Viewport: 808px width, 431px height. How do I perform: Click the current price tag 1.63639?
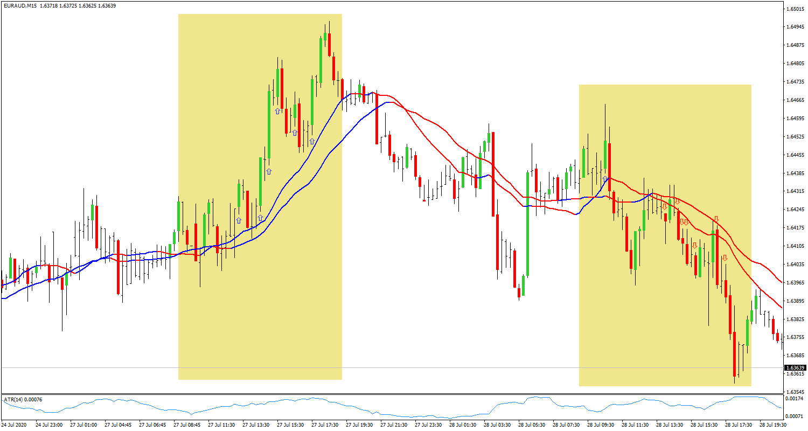[x=795, y=367]
